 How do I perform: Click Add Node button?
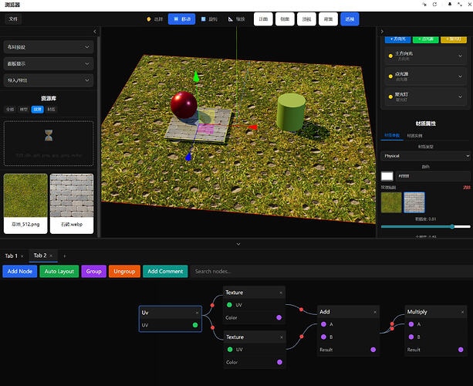19,271
